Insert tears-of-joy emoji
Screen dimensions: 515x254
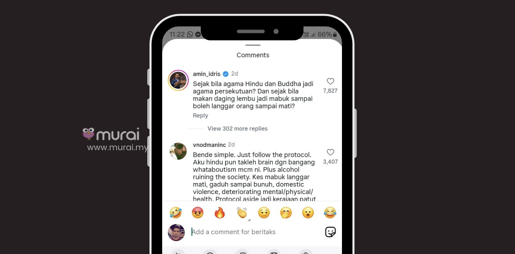[330, 213]
